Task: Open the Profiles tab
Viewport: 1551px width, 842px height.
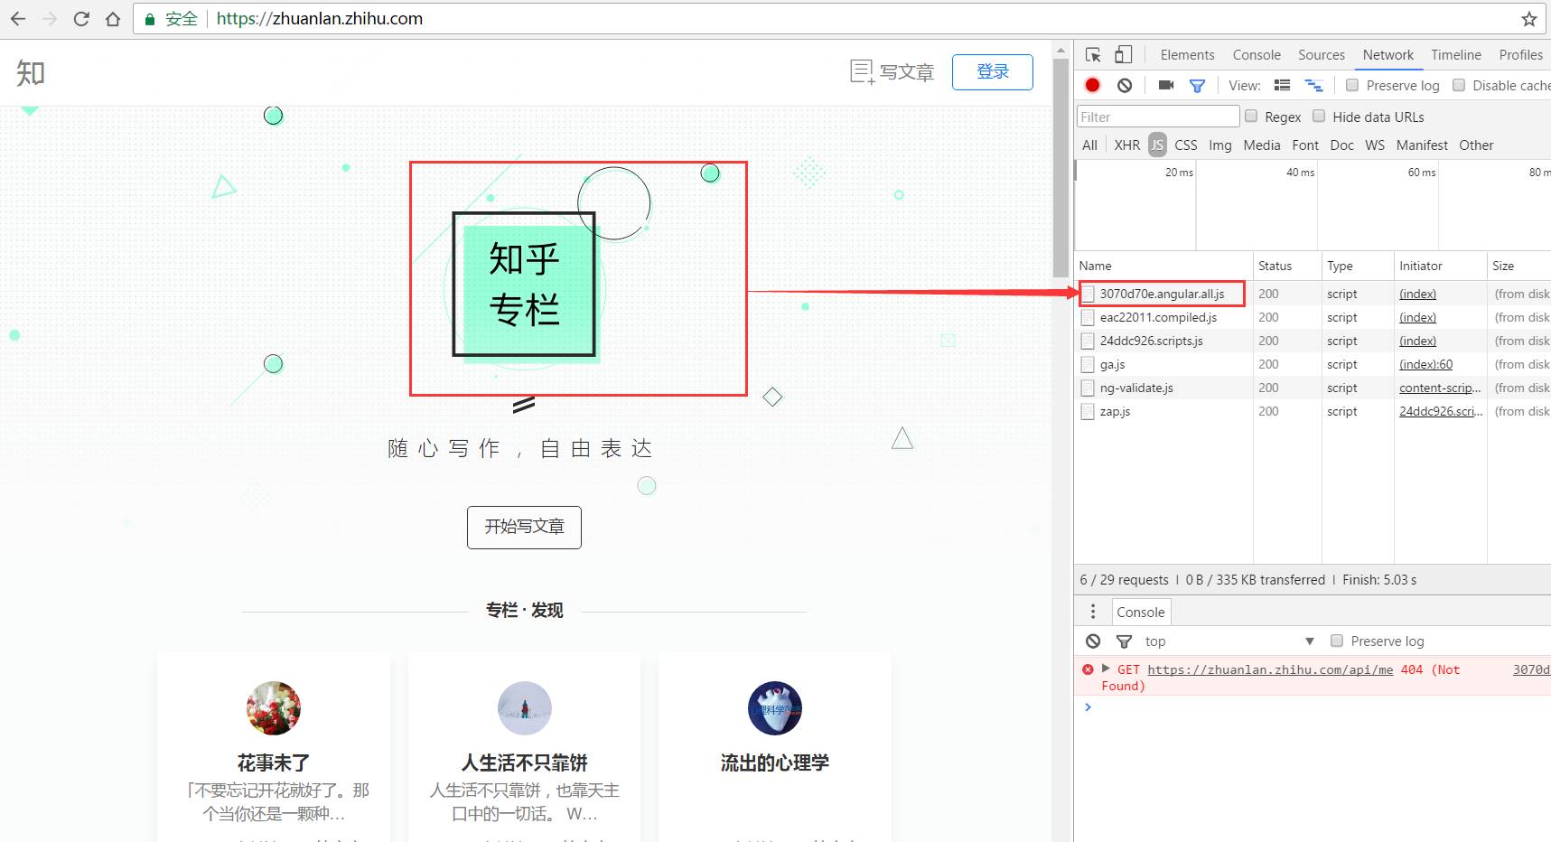Action: (1521, 55)
